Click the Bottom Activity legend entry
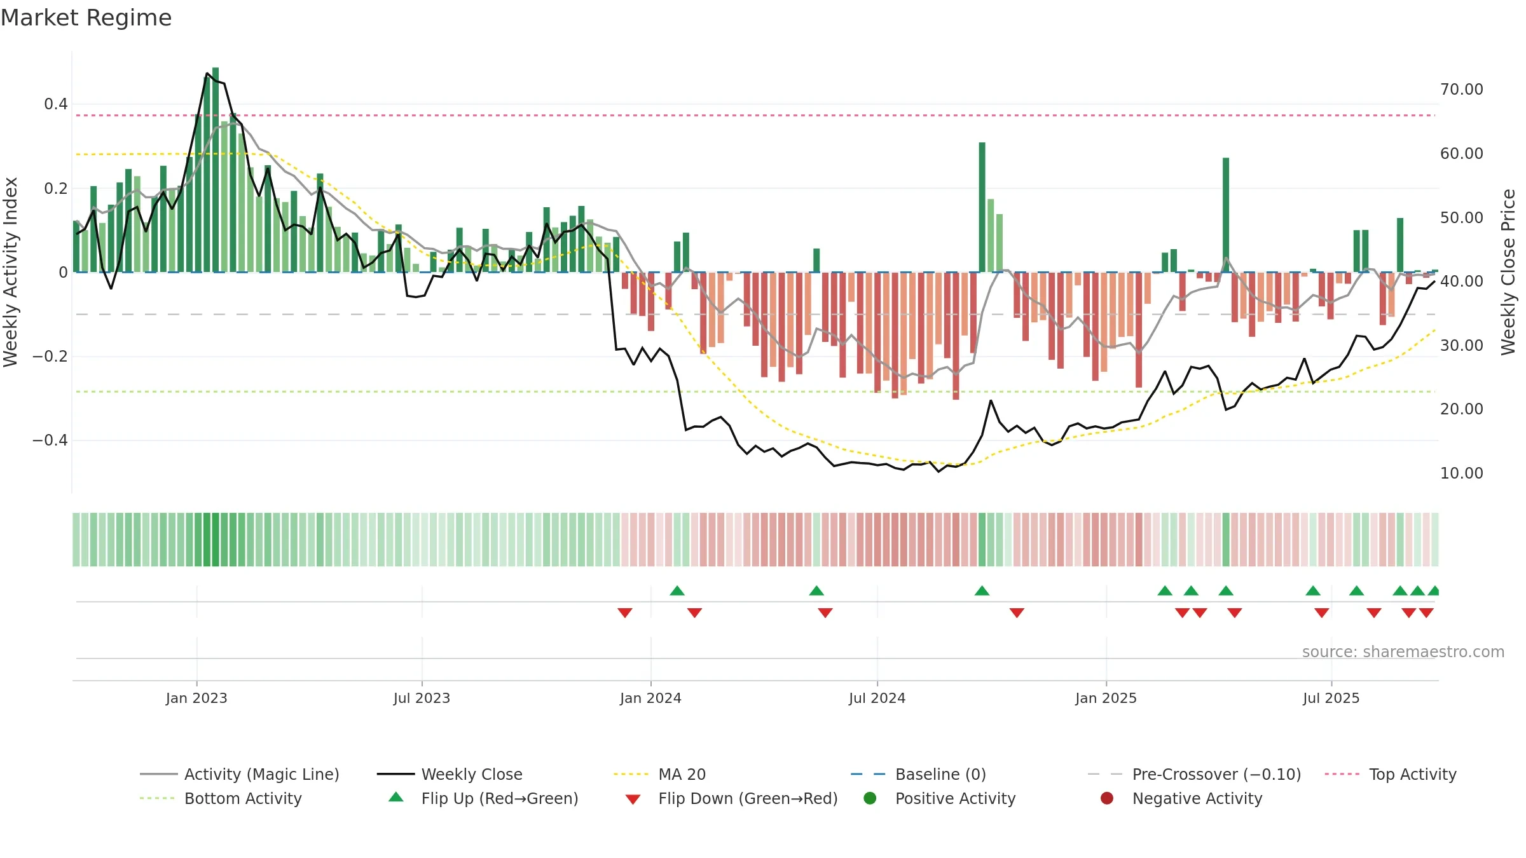Screen dimensions: 1526x858 coord(221,798)
